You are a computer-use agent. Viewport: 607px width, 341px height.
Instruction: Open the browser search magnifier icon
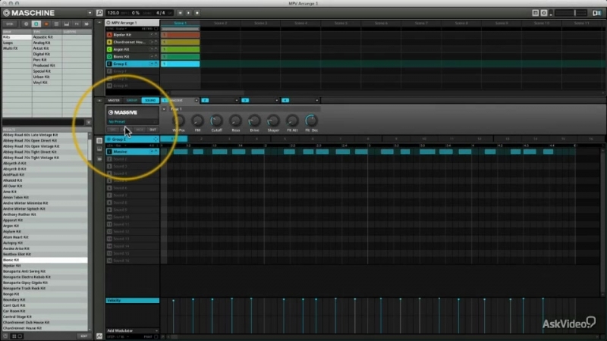99,13
